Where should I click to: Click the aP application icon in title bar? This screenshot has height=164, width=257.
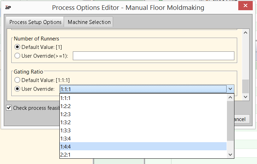click(x=8, y=7)
